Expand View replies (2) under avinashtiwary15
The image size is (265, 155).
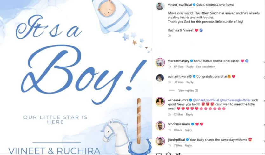click(x=188, y=91)
